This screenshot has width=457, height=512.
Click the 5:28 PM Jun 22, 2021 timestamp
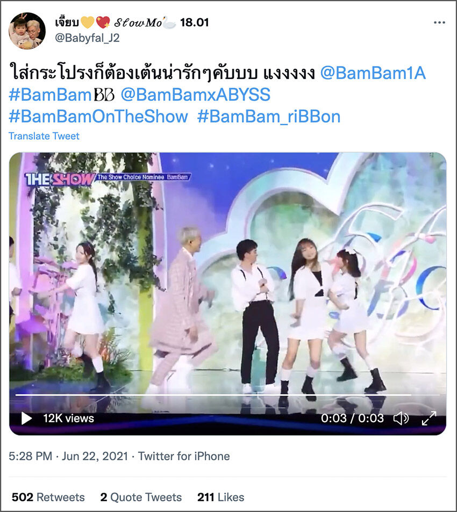pyautogui.click(x=68, y=456)
